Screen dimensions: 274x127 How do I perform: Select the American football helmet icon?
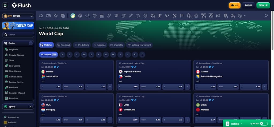pos(87,16)
